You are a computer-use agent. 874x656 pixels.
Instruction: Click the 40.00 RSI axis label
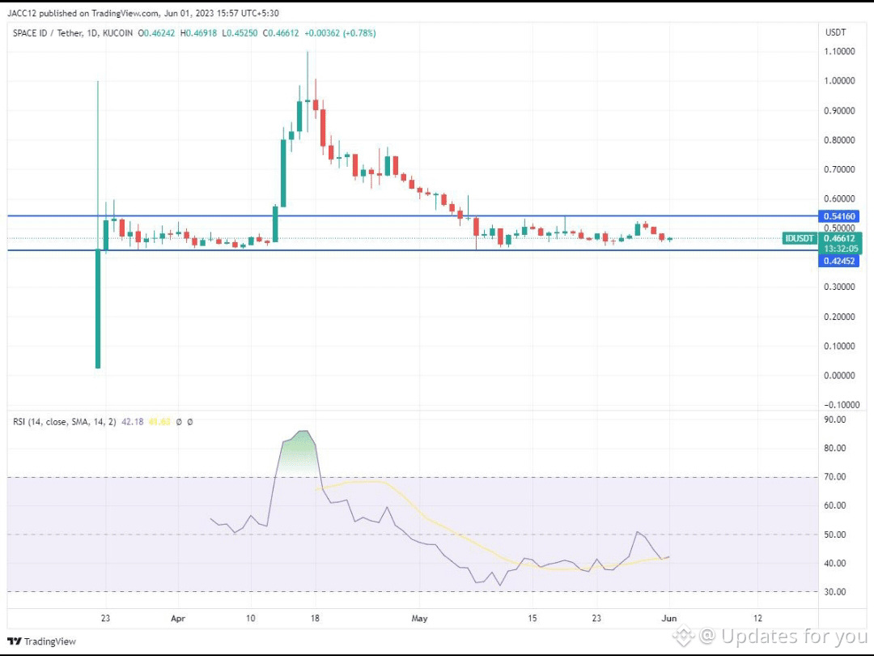835,564
